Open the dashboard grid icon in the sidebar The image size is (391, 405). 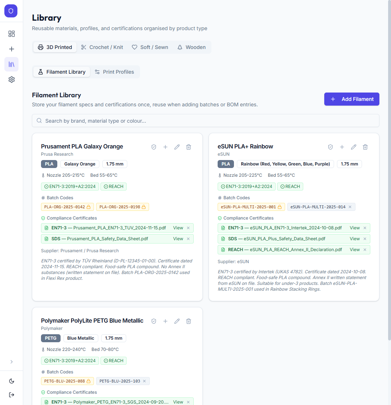coord(11,34)
